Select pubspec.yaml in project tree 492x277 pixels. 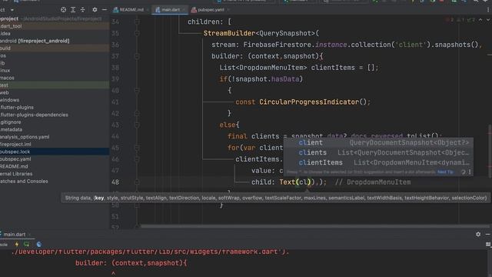[x=55, y=159]
